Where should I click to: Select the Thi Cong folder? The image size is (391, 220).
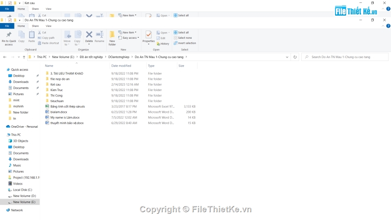point(56,96)
